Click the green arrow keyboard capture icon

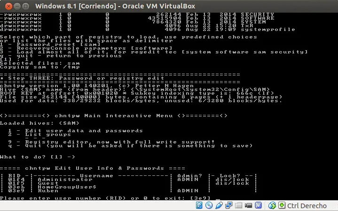pos(282,205)
